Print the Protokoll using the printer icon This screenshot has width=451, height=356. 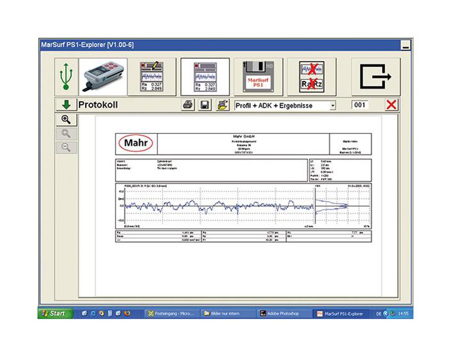click(187, 104)
